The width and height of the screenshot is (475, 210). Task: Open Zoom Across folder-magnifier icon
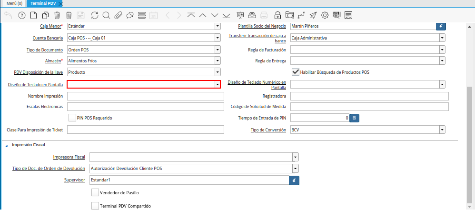(x=289, y=15)
